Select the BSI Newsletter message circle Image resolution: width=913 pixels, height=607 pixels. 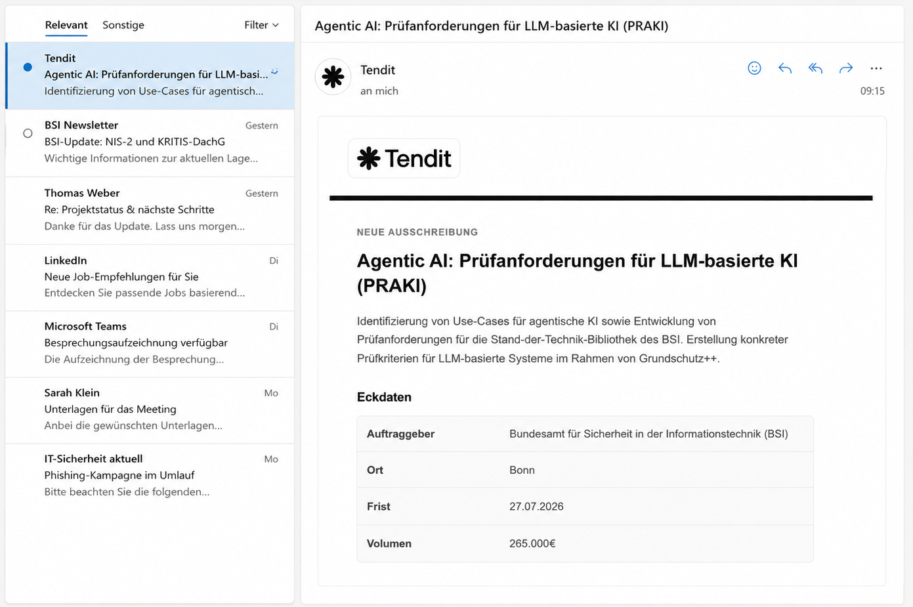click(x=28, y=133)
